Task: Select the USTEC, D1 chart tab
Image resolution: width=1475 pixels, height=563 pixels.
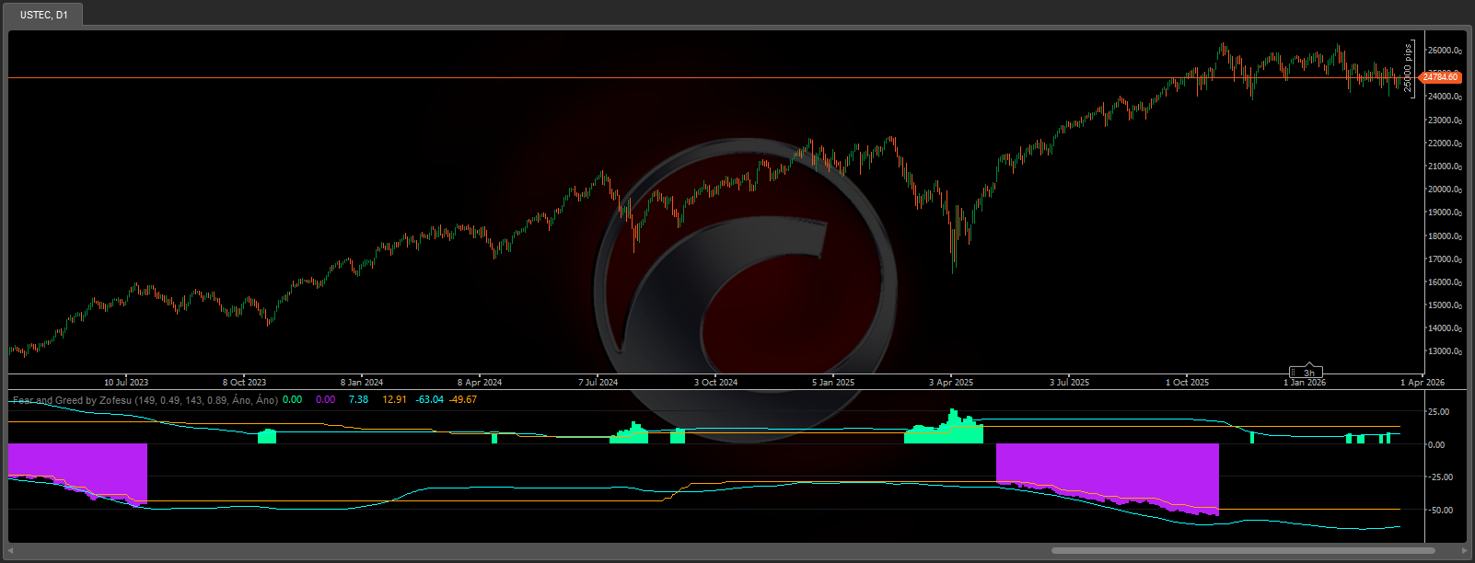Action: click(43, 15)
